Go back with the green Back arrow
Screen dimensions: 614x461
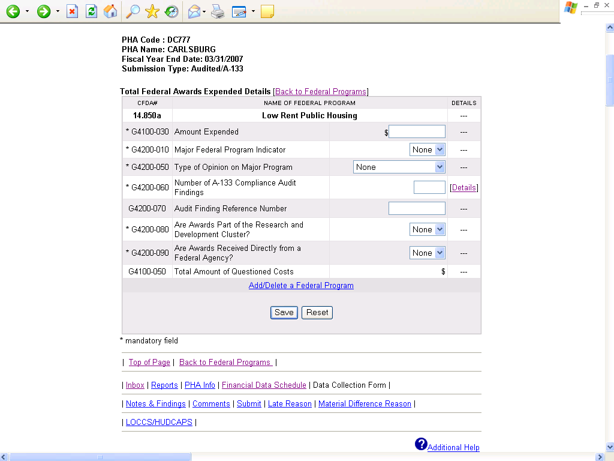point(13,11)
